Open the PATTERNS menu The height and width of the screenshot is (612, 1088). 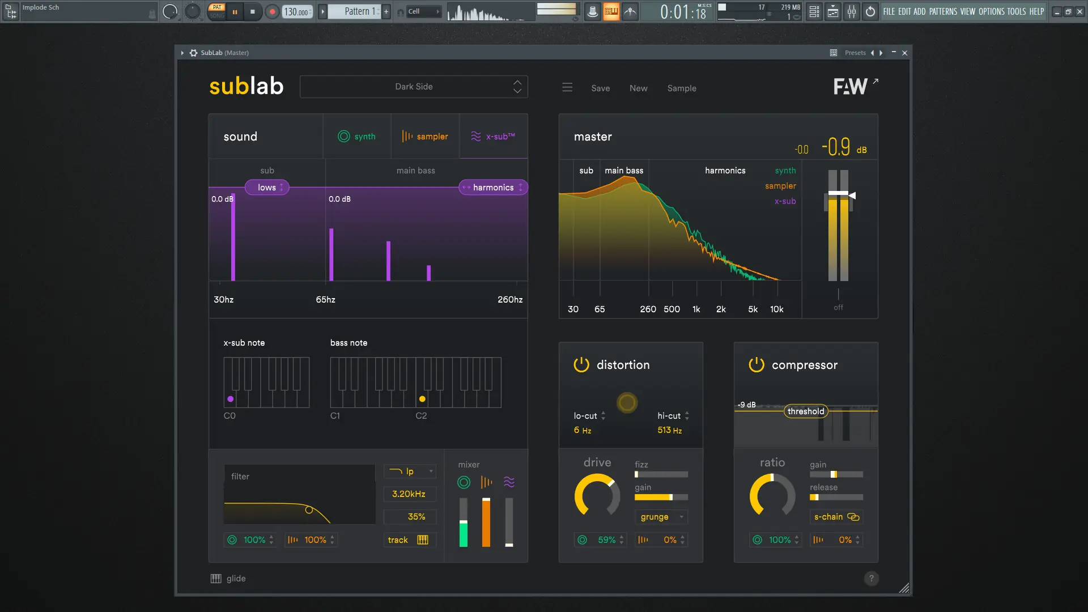click(x=943, y=11)
